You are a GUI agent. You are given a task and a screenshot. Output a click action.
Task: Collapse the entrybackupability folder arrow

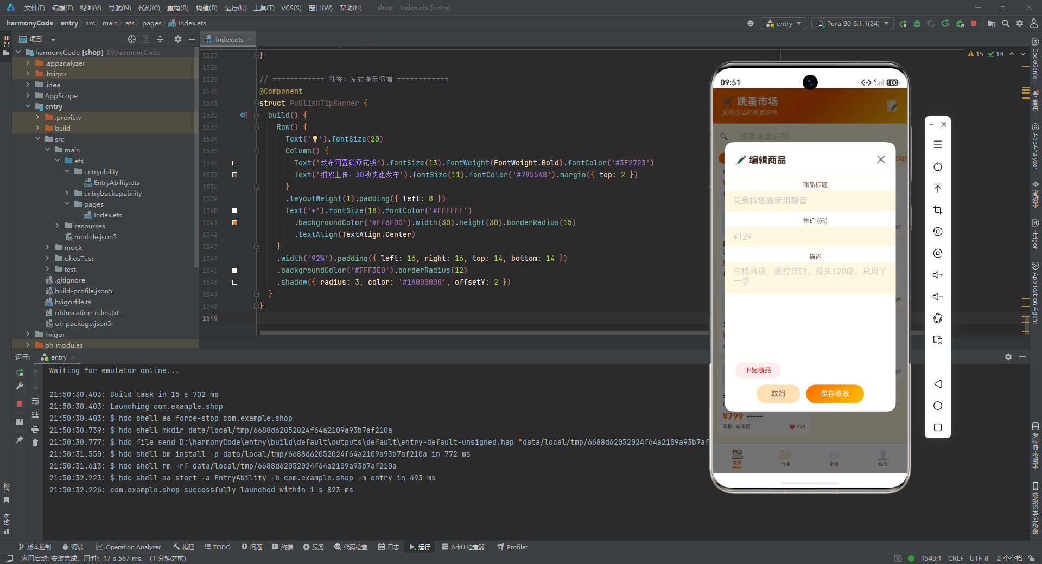click(67, 193)
